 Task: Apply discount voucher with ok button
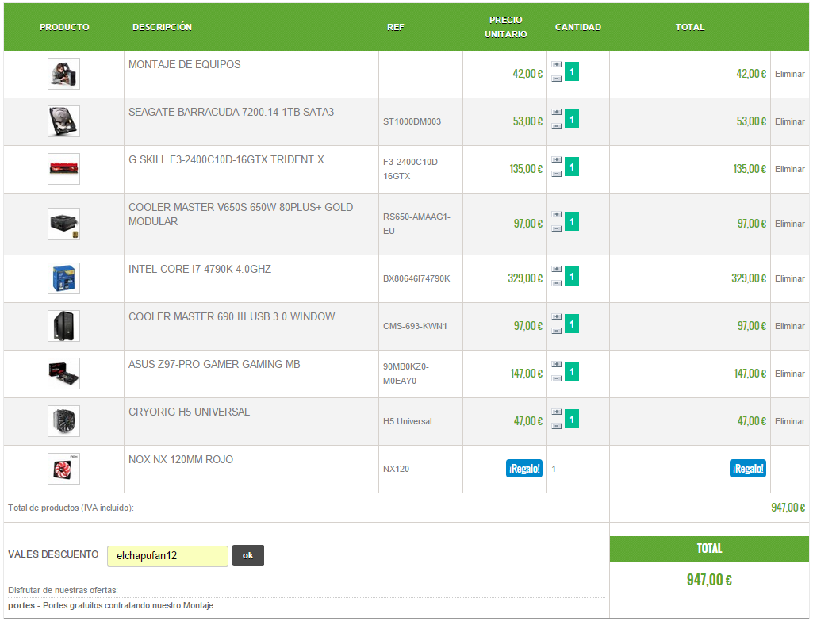pos(247,556)
